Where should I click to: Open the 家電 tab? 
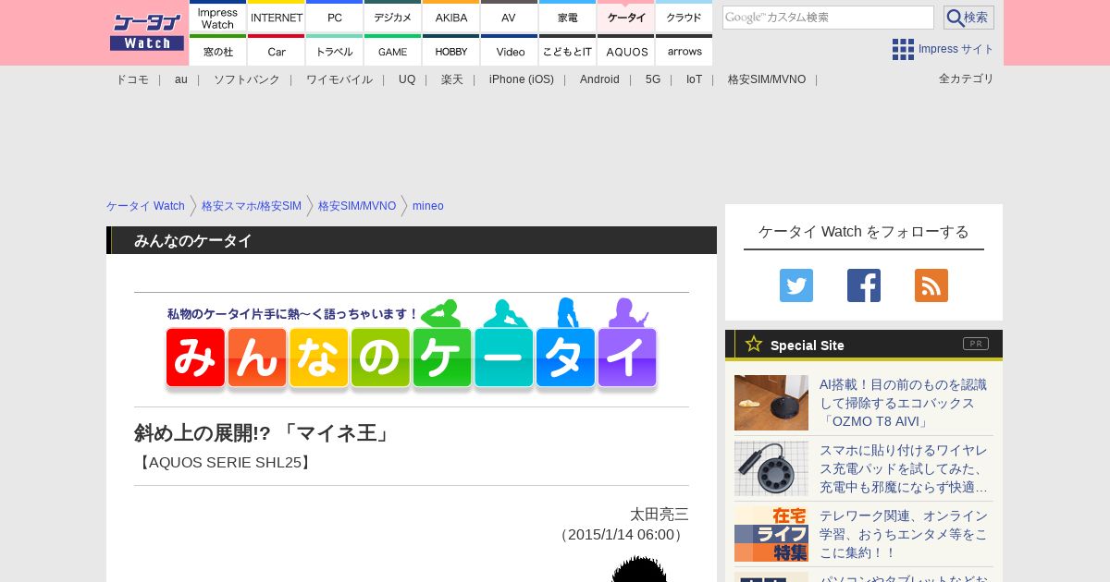coord(568,17)
